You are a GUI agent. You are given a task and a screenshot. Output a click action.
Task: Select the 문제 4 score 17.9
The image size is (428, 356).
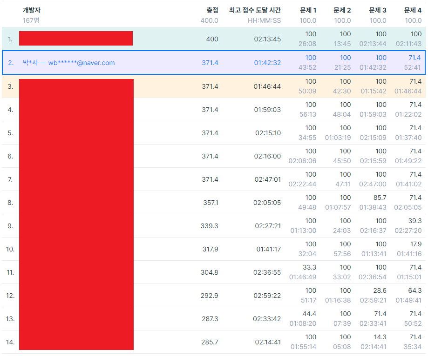coord(416,244)
